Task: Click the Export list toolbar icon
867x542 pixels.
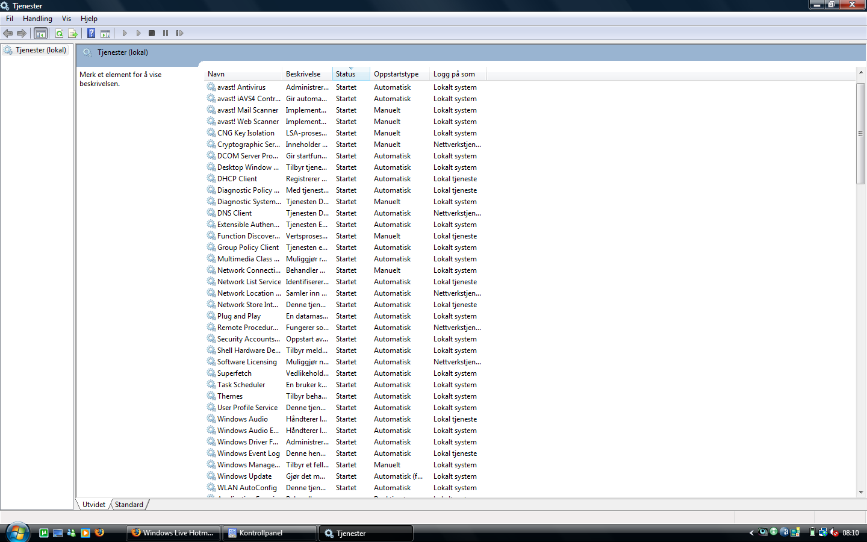Action: pos(73,33)
